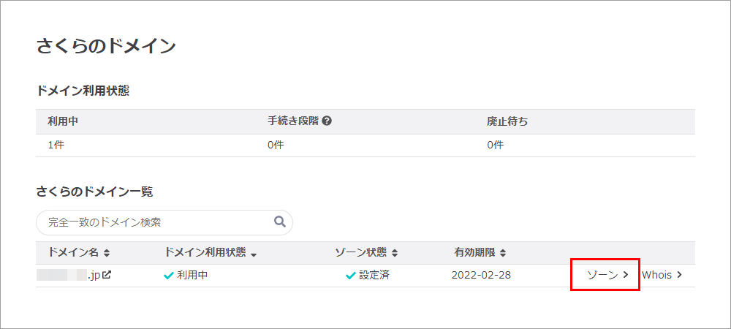
Task: Click the さくらのドメイン一覧 heading
Action: click(x=94, y=192)
